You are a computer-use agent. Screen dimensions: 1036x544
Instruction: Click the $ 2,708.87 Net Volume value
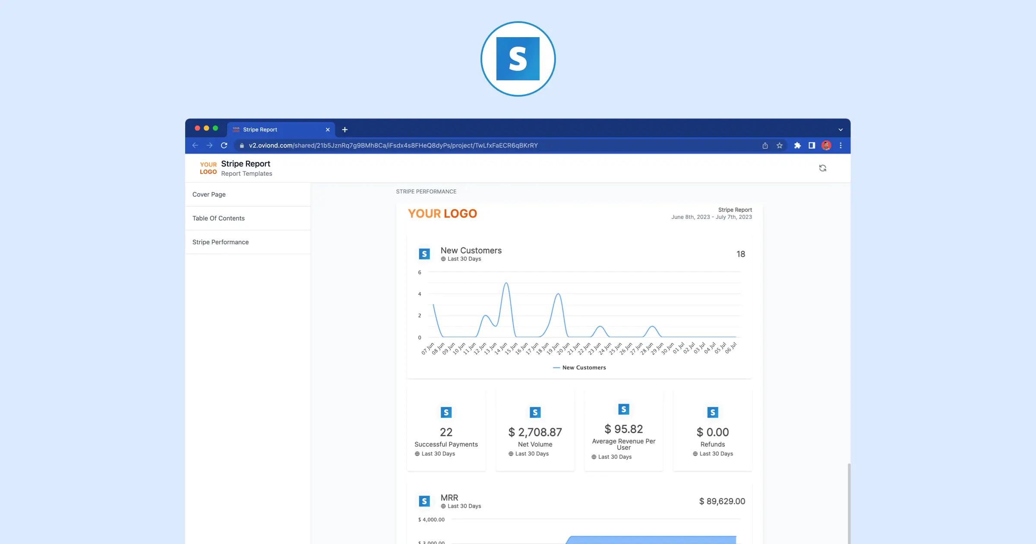pyautogui.click(x=535, y=432)
